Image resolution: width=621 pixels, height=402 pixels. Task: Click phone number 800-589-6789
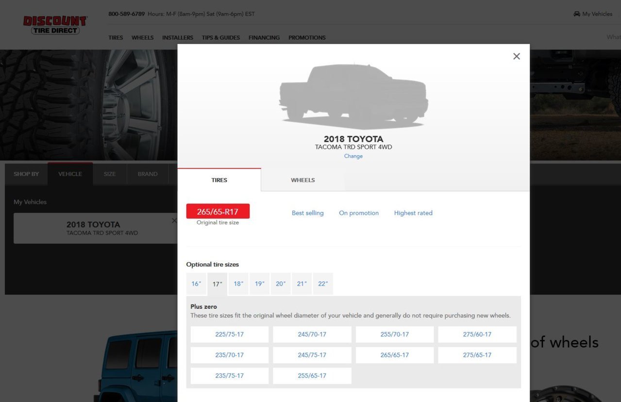(127, 14)
